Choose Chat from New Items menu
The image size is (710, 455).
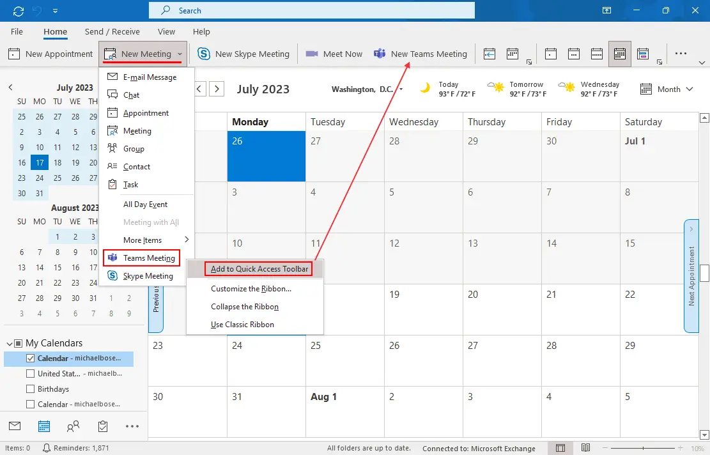click(x=147, y=95)
